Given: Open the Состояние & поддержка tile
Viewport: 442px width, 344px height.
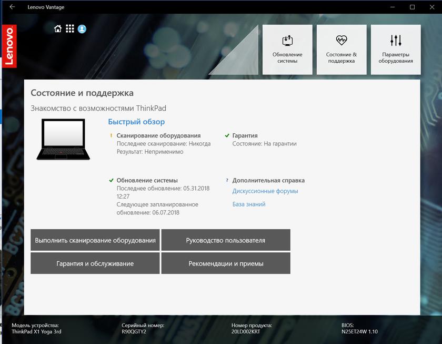Looking at the screenshot, I should [341, 49].
